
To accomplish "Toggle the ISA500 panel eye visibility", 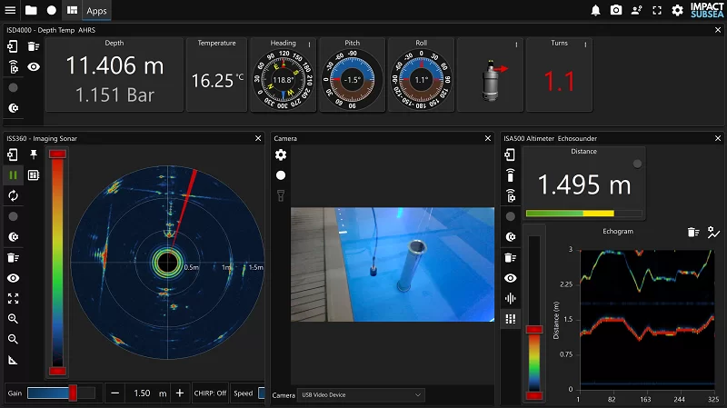I will pos(510,278).
